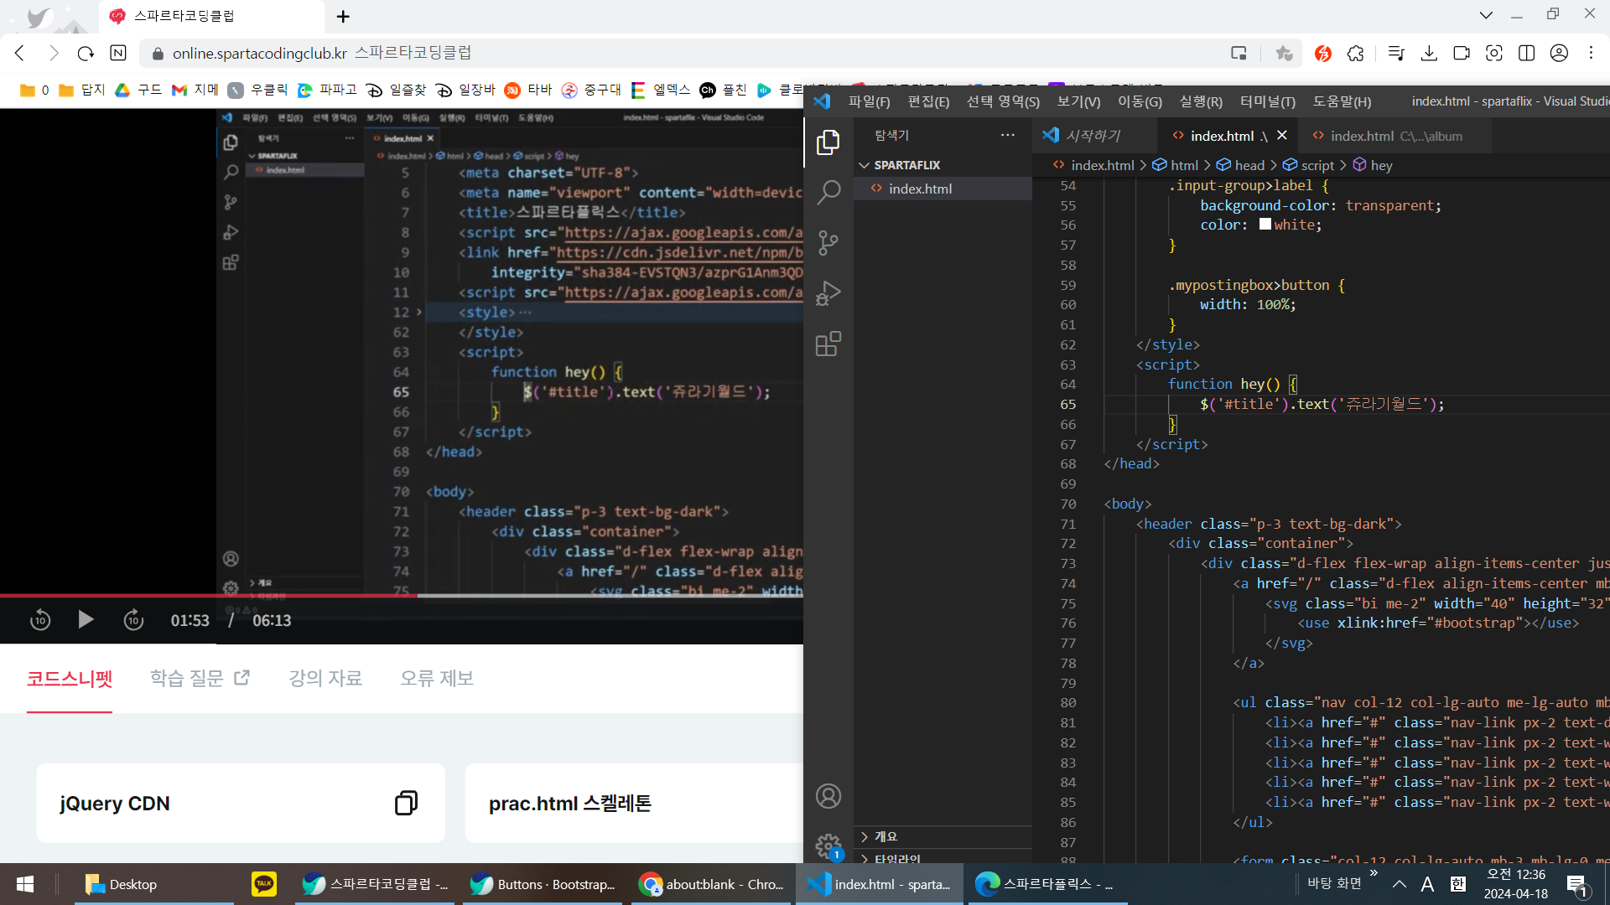
Task: Open the browser extensions puzzle icon
Action: 1356,54
